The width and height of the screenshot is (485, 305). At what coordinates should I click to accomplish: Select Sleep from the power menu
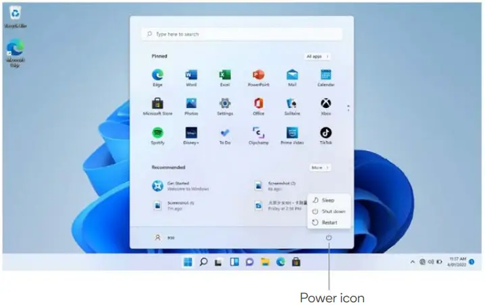point(329,200)
